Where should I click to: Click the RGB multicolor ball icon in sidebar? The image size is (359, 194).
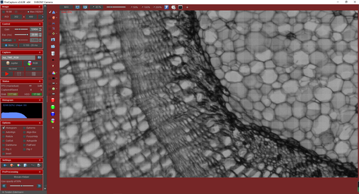(x=53, y=121)
